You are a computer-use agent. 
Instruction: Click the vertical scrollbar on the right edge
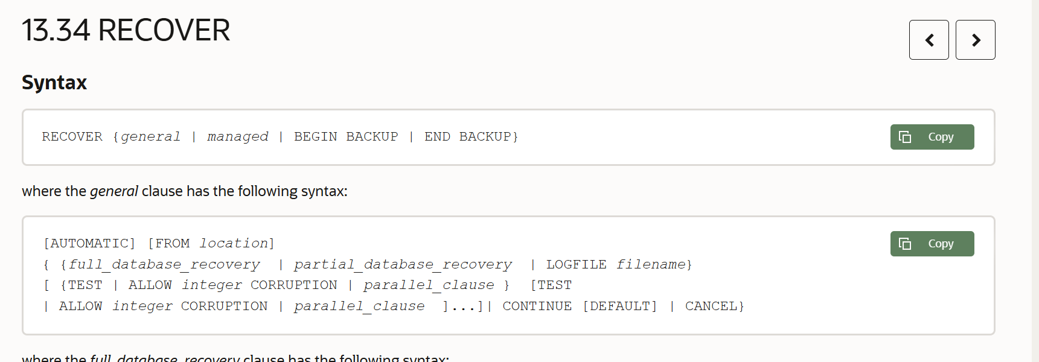click(x=1035, y=181)
